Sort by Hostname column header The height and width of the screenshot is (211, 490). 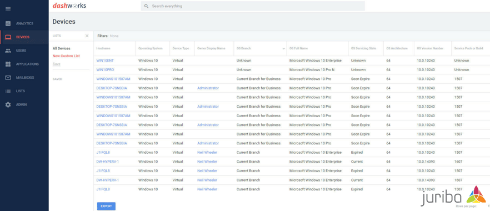click(103, 49)
